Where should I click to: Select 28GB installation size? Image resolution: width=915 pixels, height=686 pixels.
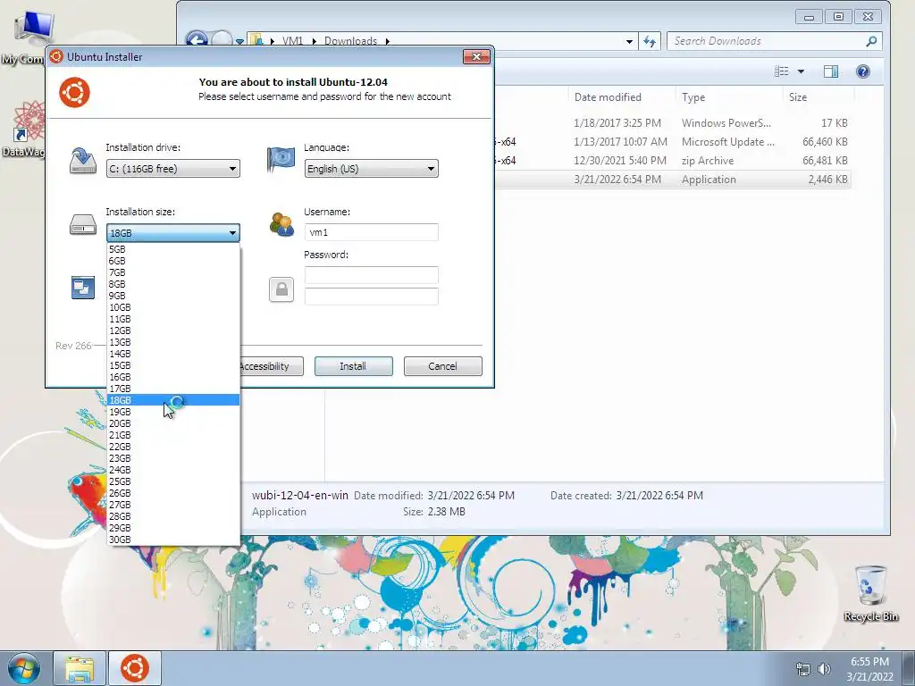[172, 516]
